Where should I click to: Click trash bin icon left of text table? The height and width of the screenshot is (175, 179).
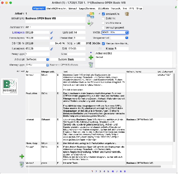[x=21, y=165]
